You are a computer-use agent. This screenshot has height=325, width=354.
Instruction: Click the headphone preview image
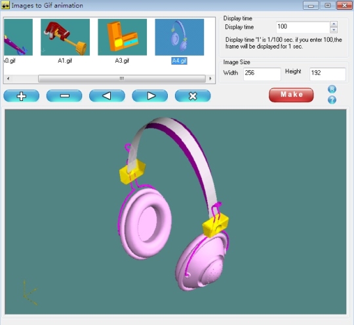(176, 212)
